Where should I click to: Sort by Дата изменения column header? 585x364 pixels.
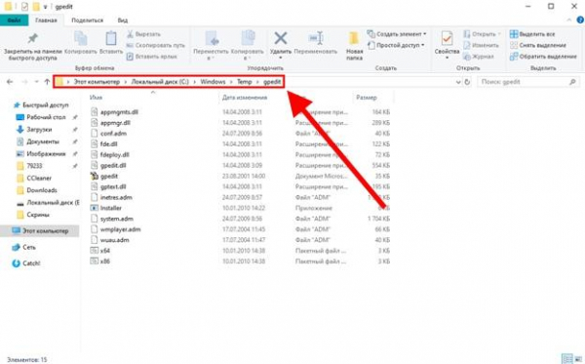(245, 98)
